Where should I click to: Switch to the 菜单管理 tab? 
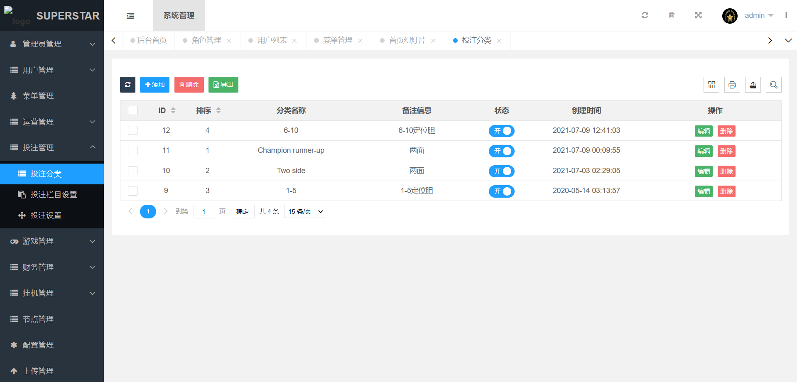[337, 40]
